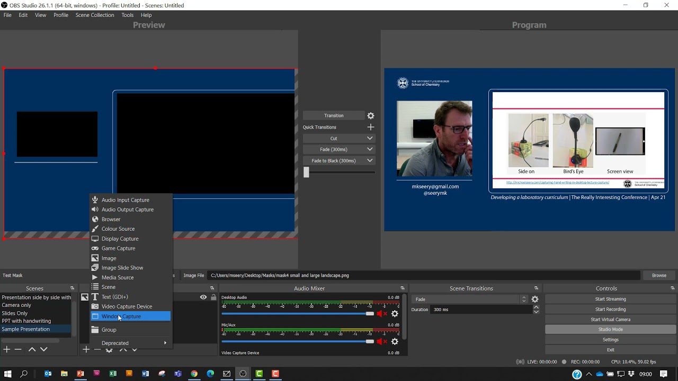Viewport: 678px width, 381px height.
Task: Undock the Scenes panel
Action: [72, 288]
